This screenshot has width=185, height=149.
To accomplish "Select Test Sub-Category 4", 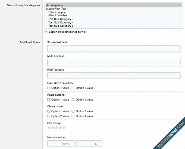I will pyautogui.click(x=114, y=23).
